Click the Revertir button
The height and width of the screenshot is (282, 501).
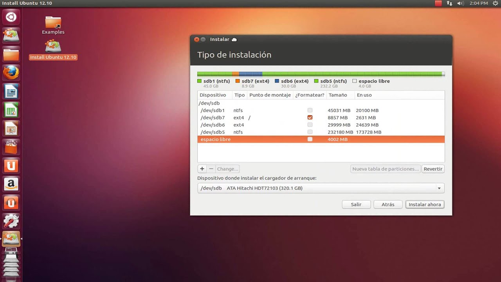coord(433,169)
